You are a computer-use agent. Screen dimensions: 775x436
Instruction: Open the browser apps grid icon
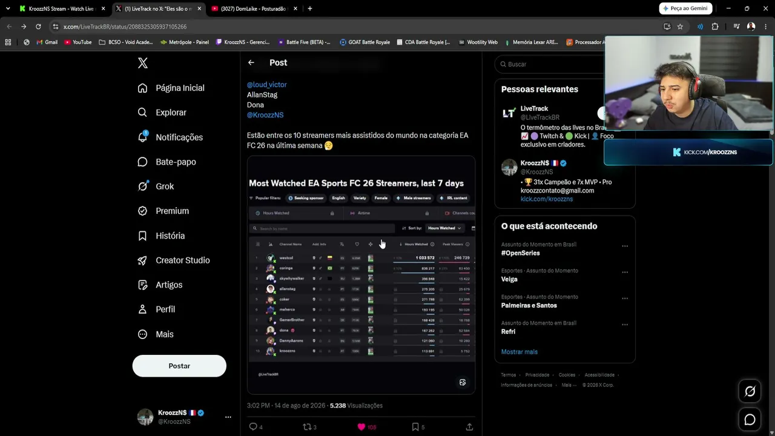click(8, 42)
